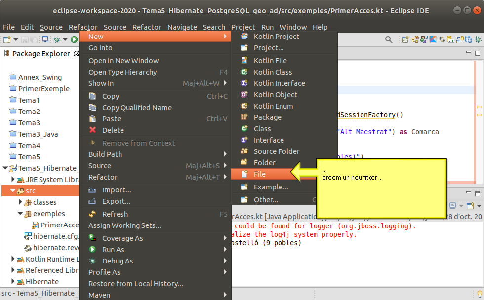Select Kotlin File in New submenu
The height and width of the screenshot is (300, 484).
pos(284,60)
